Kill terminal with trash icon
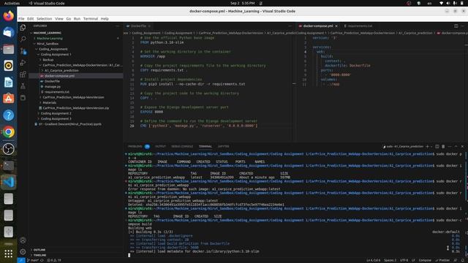468x263 pixels. coord(443,146)
